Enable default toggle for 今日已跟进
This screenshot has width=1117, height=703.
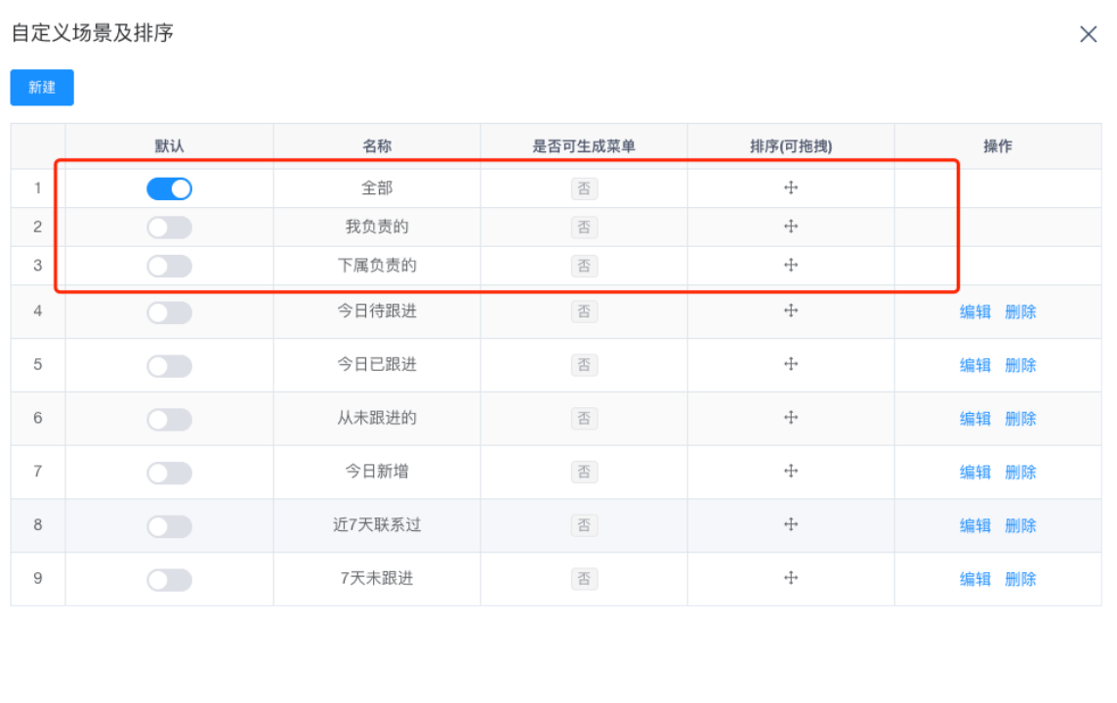coord(169,366)
